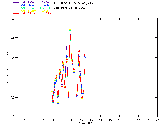The height and width of the screenshot is (130, 162).
Task: Click the x-axis tick label 16
Action: click(x=120, y=120)
